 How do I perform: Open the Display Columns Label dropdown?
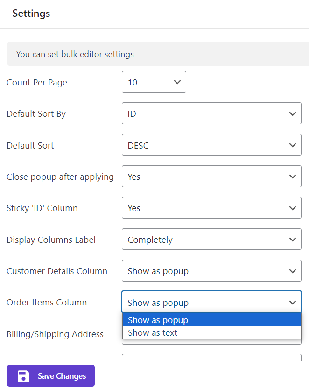[x=211, y=239]
